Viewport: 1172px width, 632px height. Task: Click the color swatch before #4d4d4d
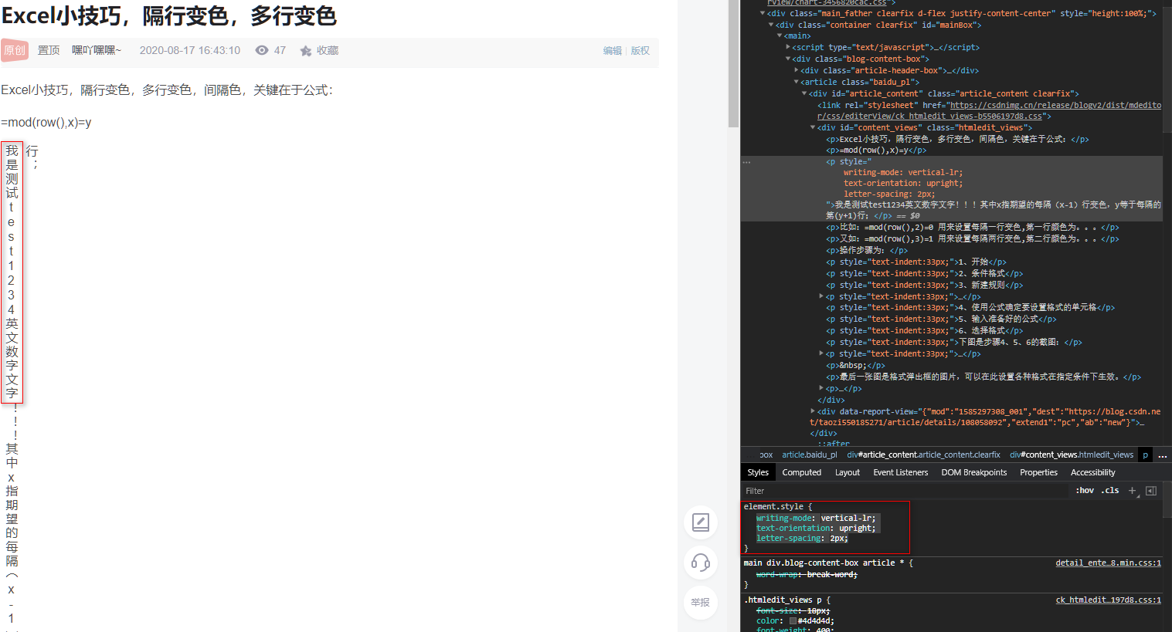(x=793, y=620)
